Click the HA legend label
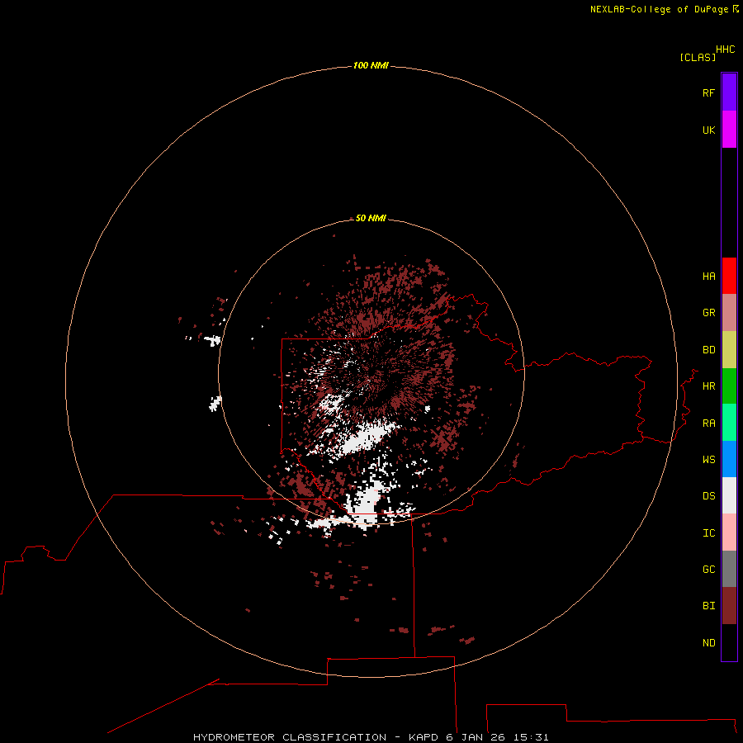Viewport: 743px width, 743px height. (708, 276)
